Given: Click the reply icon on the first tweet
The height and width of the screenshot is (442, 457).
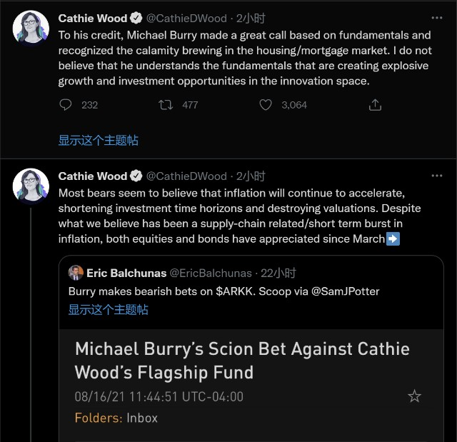Looking at the screenshot, I should coord(66,105).
